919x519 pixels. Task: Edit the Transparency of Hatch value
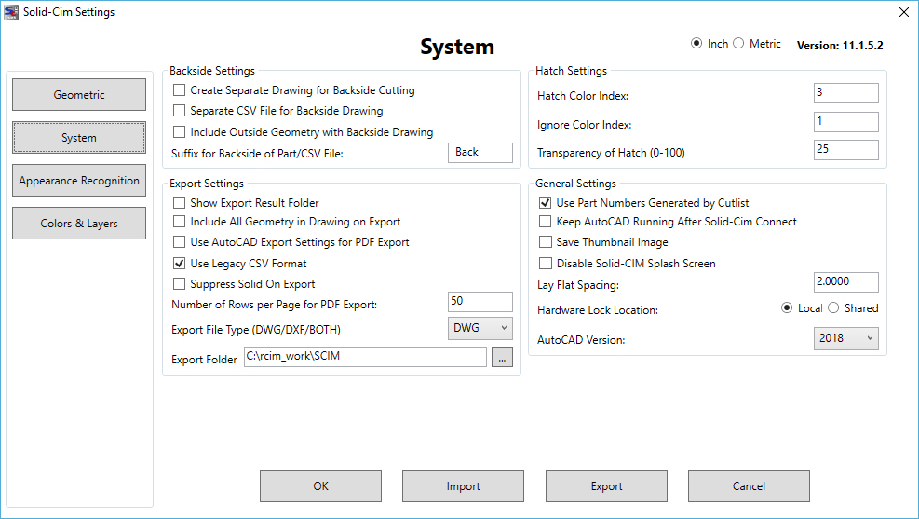845,149
